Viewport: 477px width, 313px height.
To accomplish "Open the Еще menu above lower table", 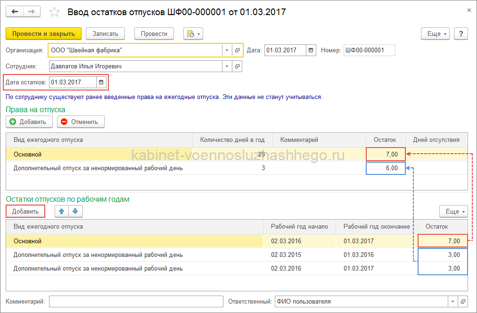I will (x=453, y=212).
